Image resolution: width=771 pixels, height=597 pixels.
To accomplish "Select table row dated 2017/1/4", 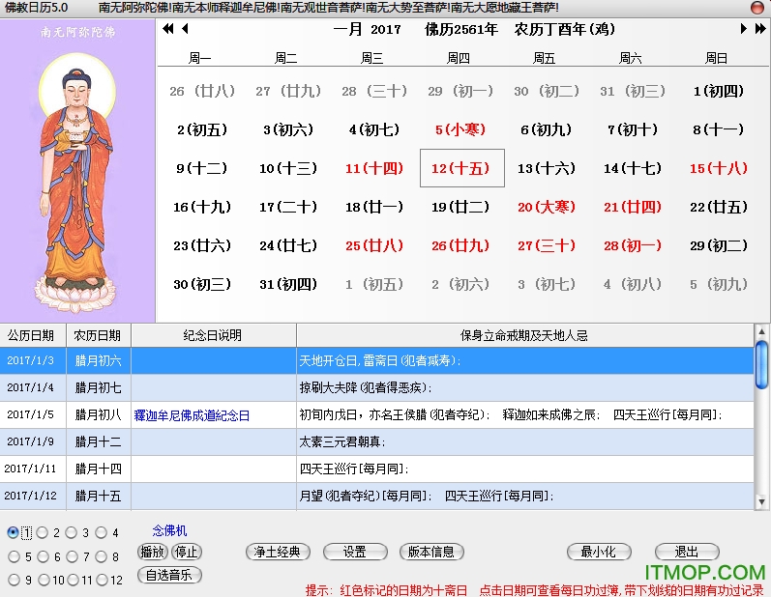I will [376, 387].
